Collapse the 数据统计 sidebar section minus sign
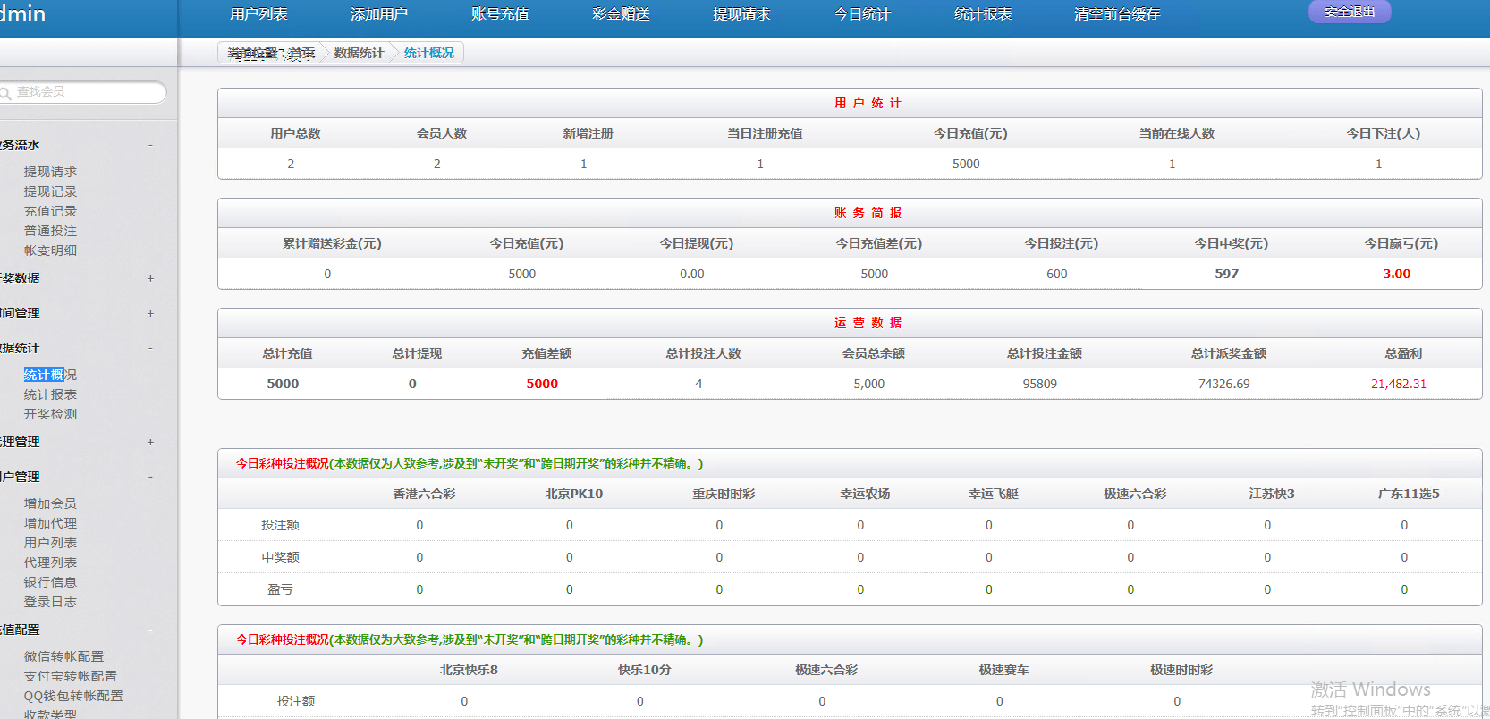This screenshot has width=1490, height=719. tap(150, 348)
